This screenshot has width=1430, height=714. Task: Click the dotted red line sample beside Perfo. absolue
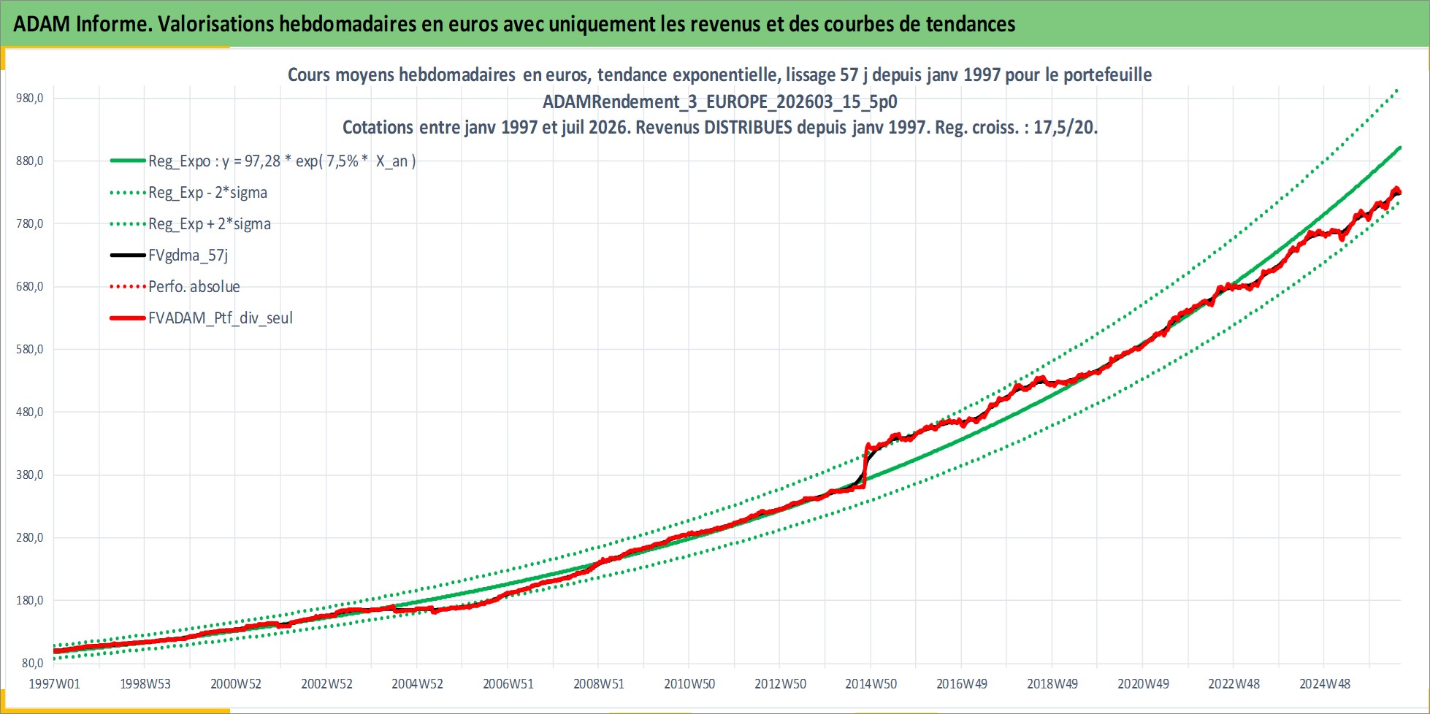128,287
